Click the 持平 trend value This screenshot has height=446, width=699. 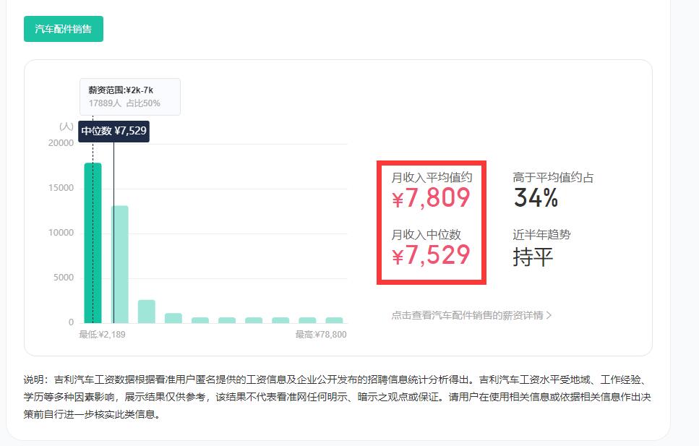tap(533, 257)
